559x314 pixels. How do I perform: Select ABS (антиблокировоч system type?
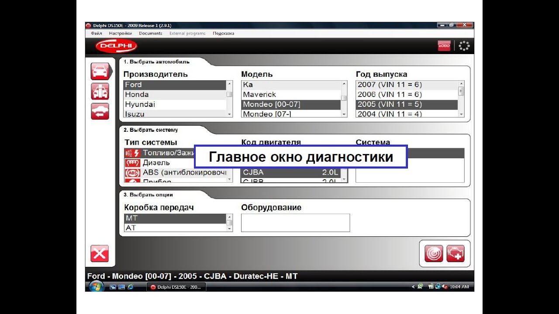175,172
